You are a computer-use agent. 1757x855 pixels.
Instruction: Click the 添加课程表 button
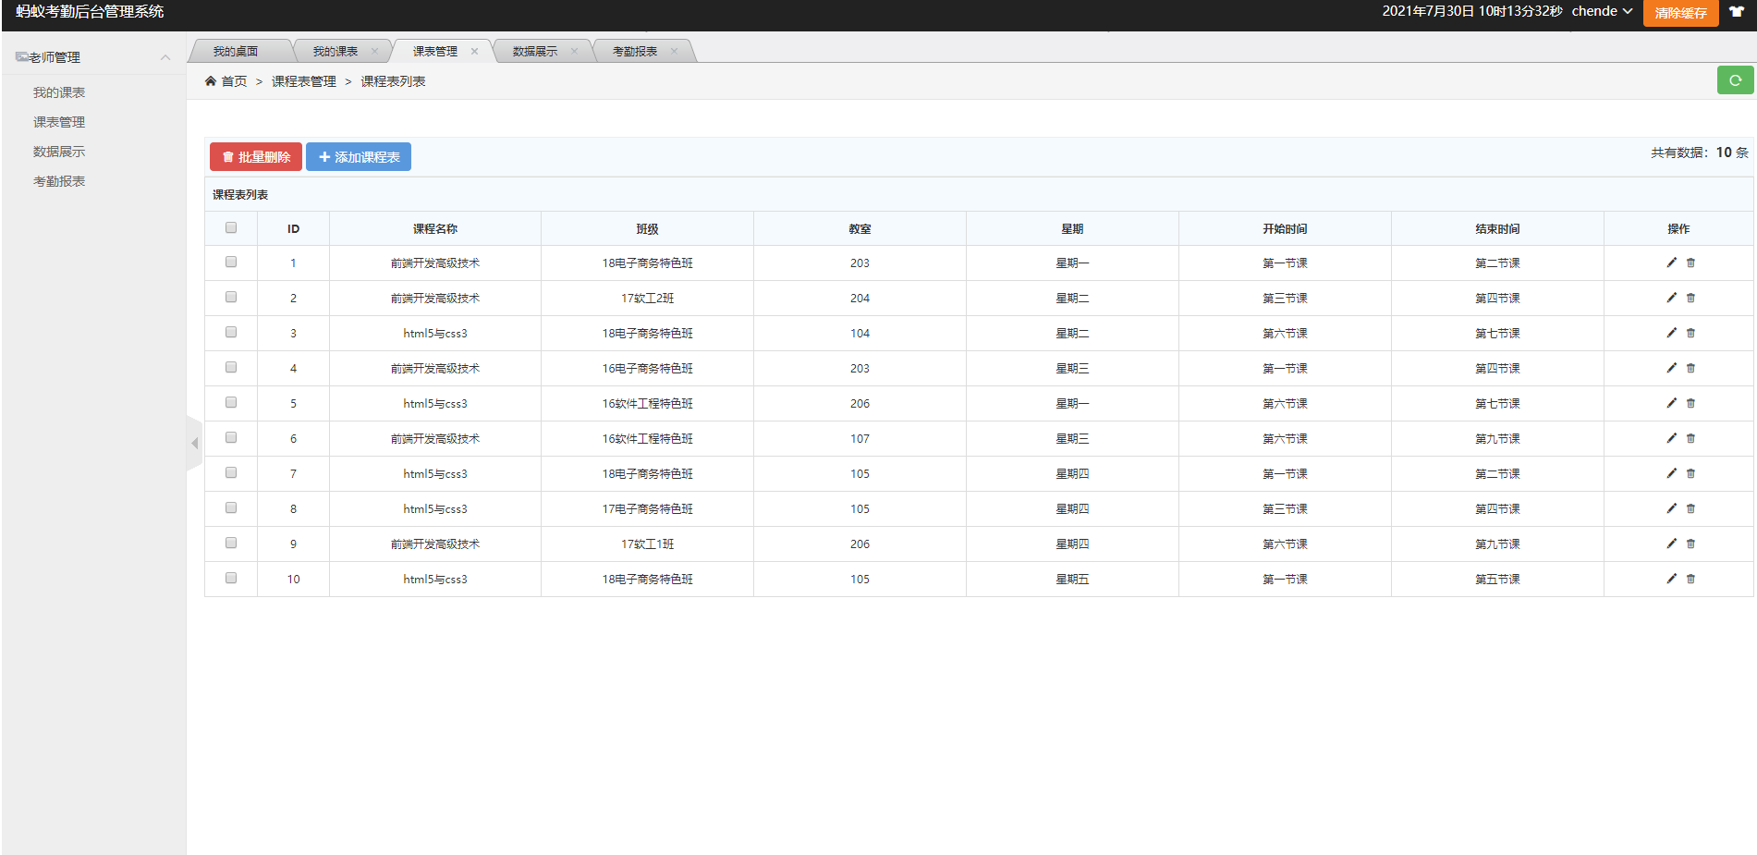coord(359,157)
